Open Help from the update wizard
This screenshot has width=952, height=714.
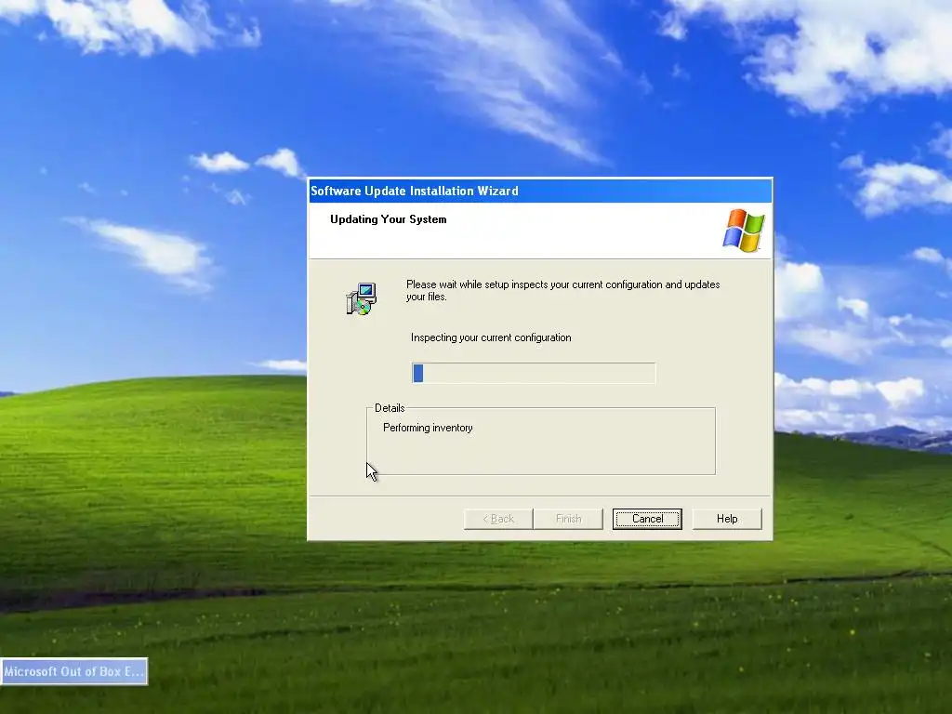coord(727,519)
